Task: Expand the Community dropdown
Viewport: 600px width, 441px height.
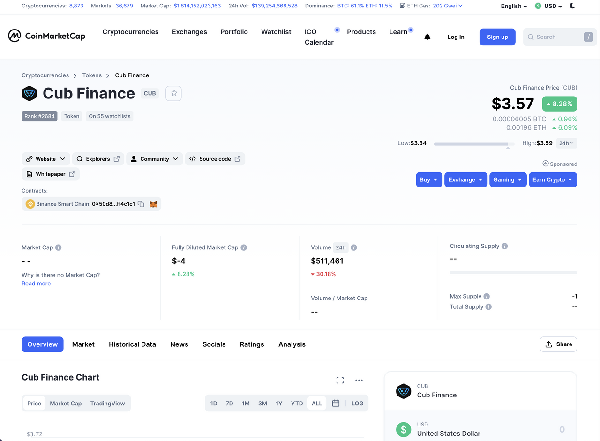Action: (x=154, y=159)
